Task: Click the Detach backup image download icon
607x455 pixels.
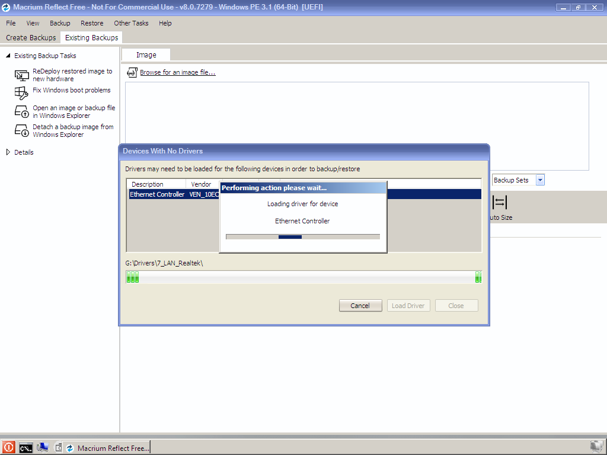Action: pyautogui.click(x=22, y=130)
